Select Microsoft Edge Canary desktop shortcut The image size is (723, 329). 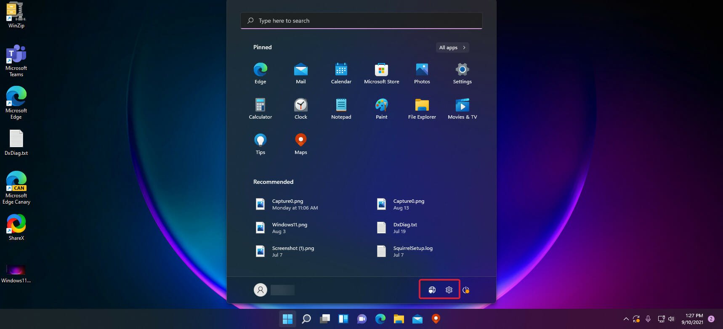point(16,188)
